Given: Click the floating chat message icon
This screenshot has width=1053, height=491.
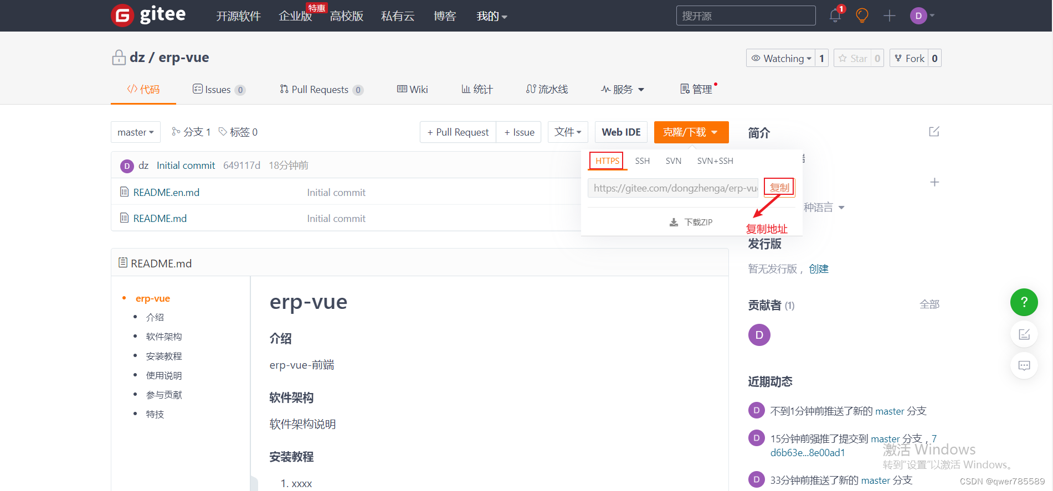Looking at the screenshot, I should pyautogui.click(x=1024, y=365).
